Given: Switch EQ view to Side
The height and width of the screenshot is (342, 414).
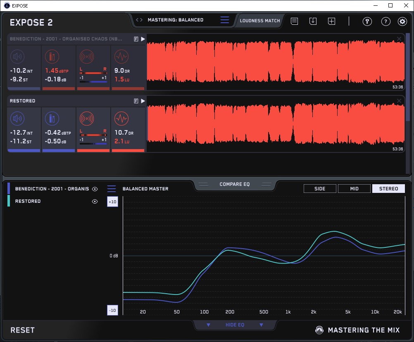Looking at the screenshot, I should coord(320,189).
